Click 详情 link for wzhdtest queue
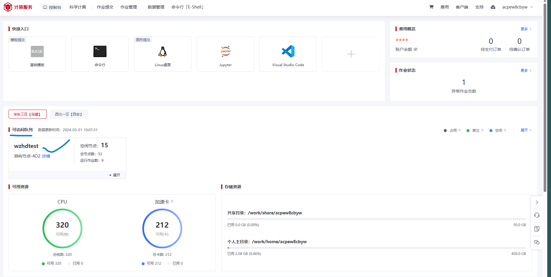This screenshot has height=277, width=551. tap(46, 156)
